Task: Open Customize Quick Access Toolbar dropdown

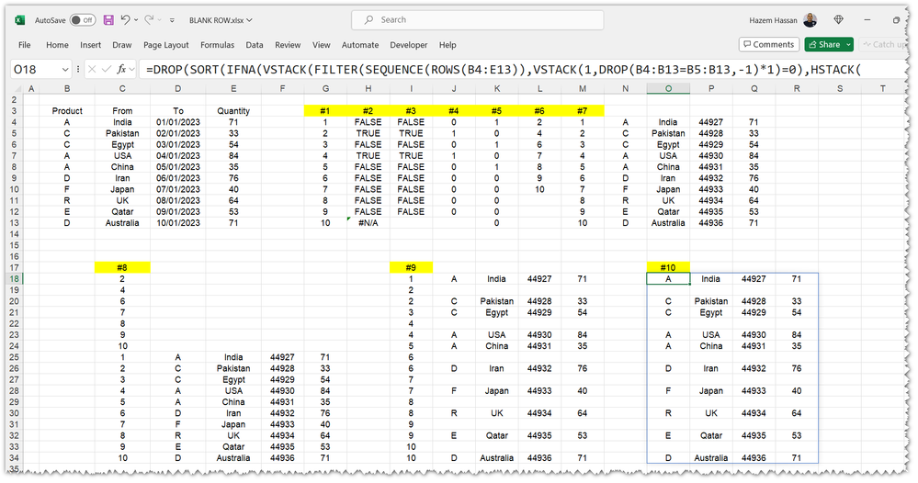Action: pyautogui.click(x=172, y=20)
